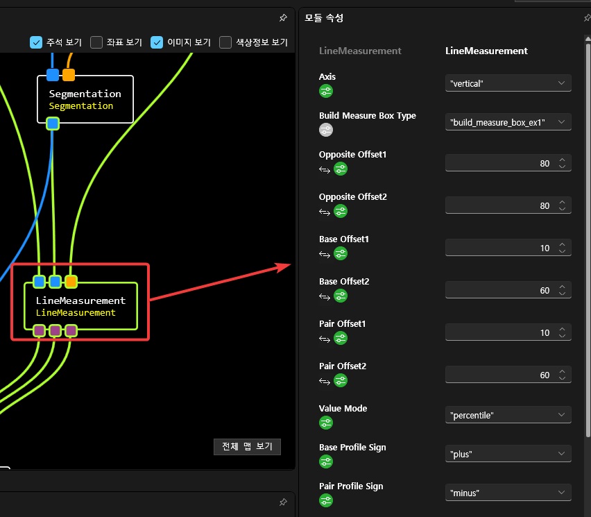Viewport: 591px width, 517px height.
Task: Open the Axis dropdown showing "vertical"
Action: (508, 83)
